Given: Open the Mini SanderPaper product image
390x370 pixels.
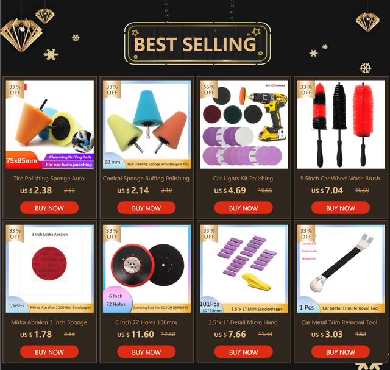Looking at the screenshot, I should 244,269.
